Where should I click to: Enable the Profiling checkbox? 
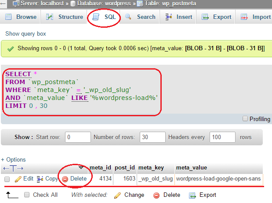(246, 119)
